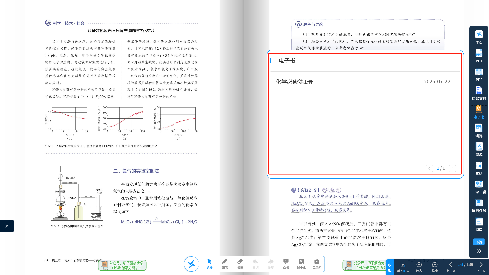Click the 科学·技术·社会 section heading

point(69,23)
